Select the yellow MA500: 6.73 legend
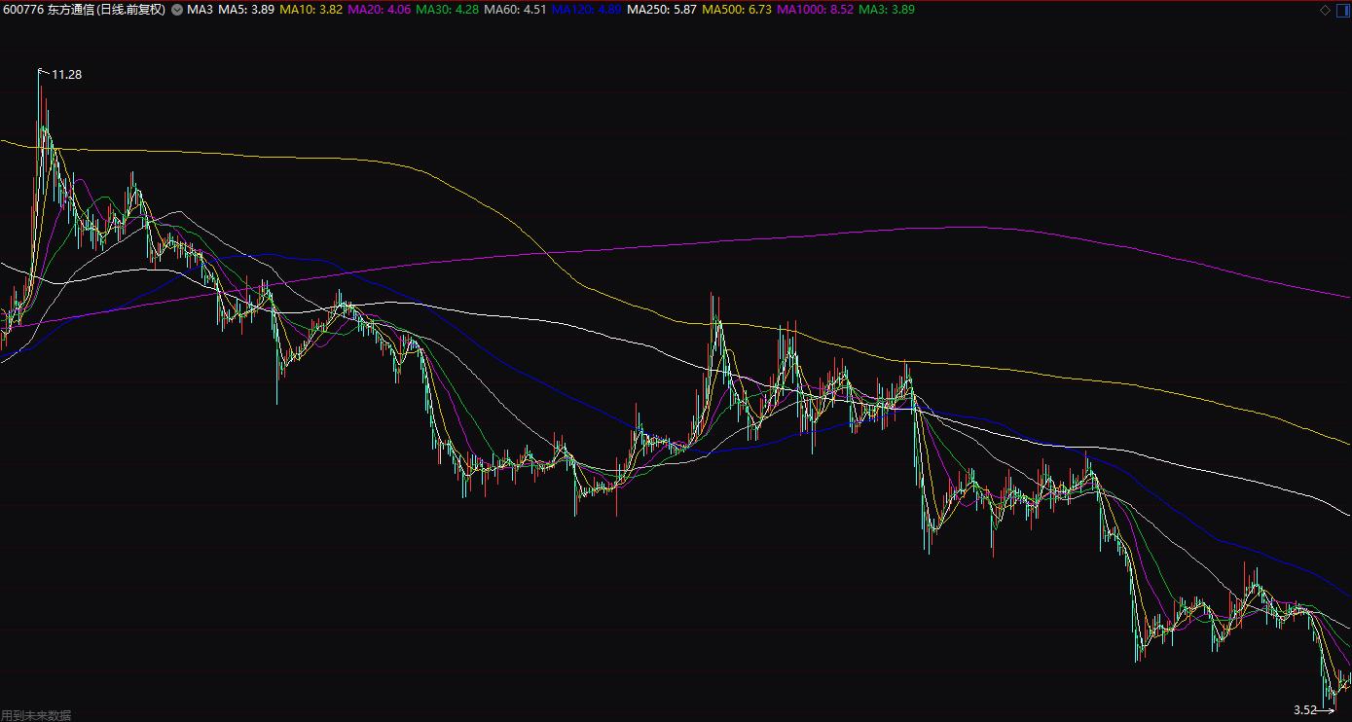This screenshot has height=722, width=1352. tap(737, 10)
